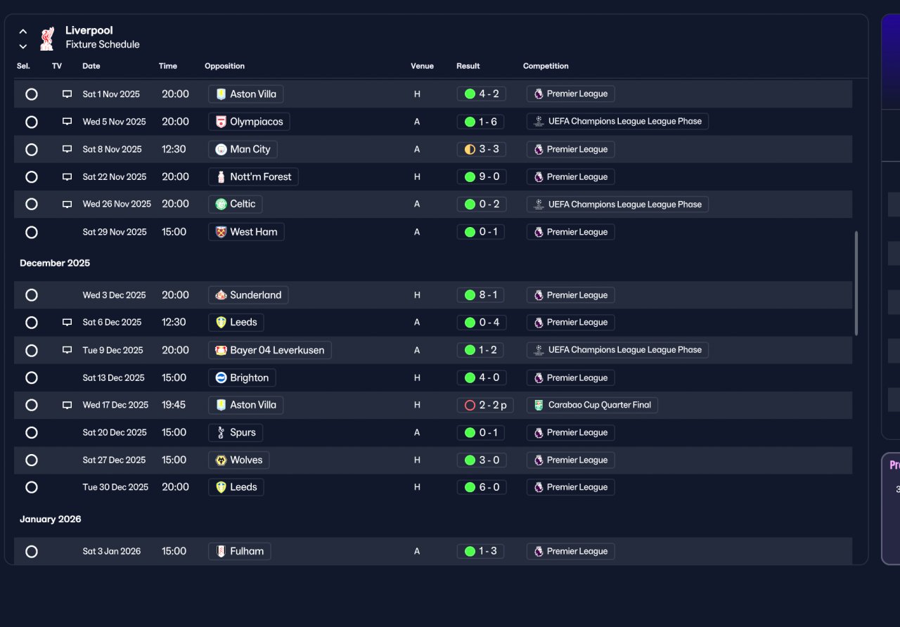This screenshot has height=627, width=900.
Task: Select the Nott'm Forest fixture radio button
Action: (x=32, y=177)
